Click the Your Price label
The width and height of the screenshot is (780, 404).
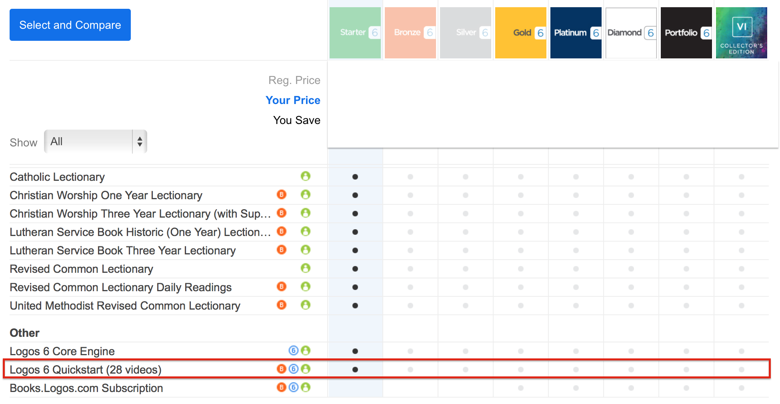pyautogui.click(x=293, y=100)
